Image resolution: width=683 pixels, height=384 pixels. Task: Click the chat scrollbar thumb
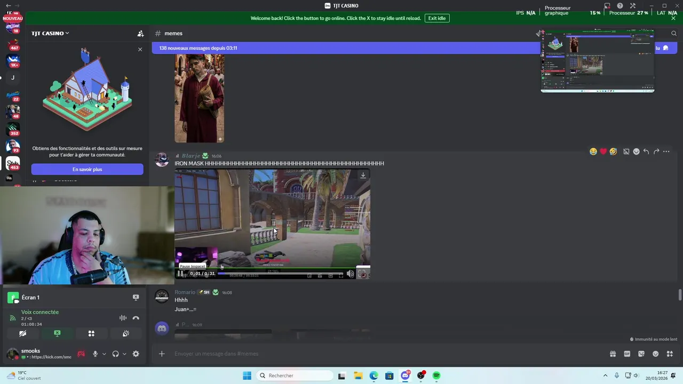pyautogui.click(x=680, y=295)
